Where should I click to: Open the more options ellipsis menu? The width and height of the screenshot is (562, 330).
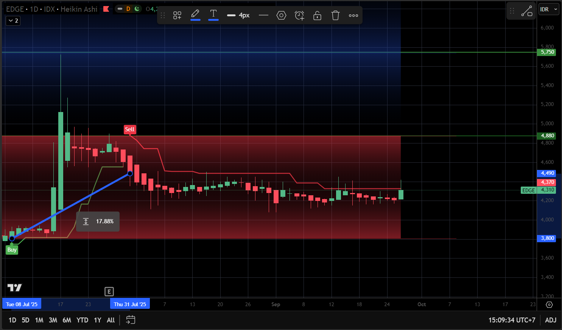pos(353,16)
